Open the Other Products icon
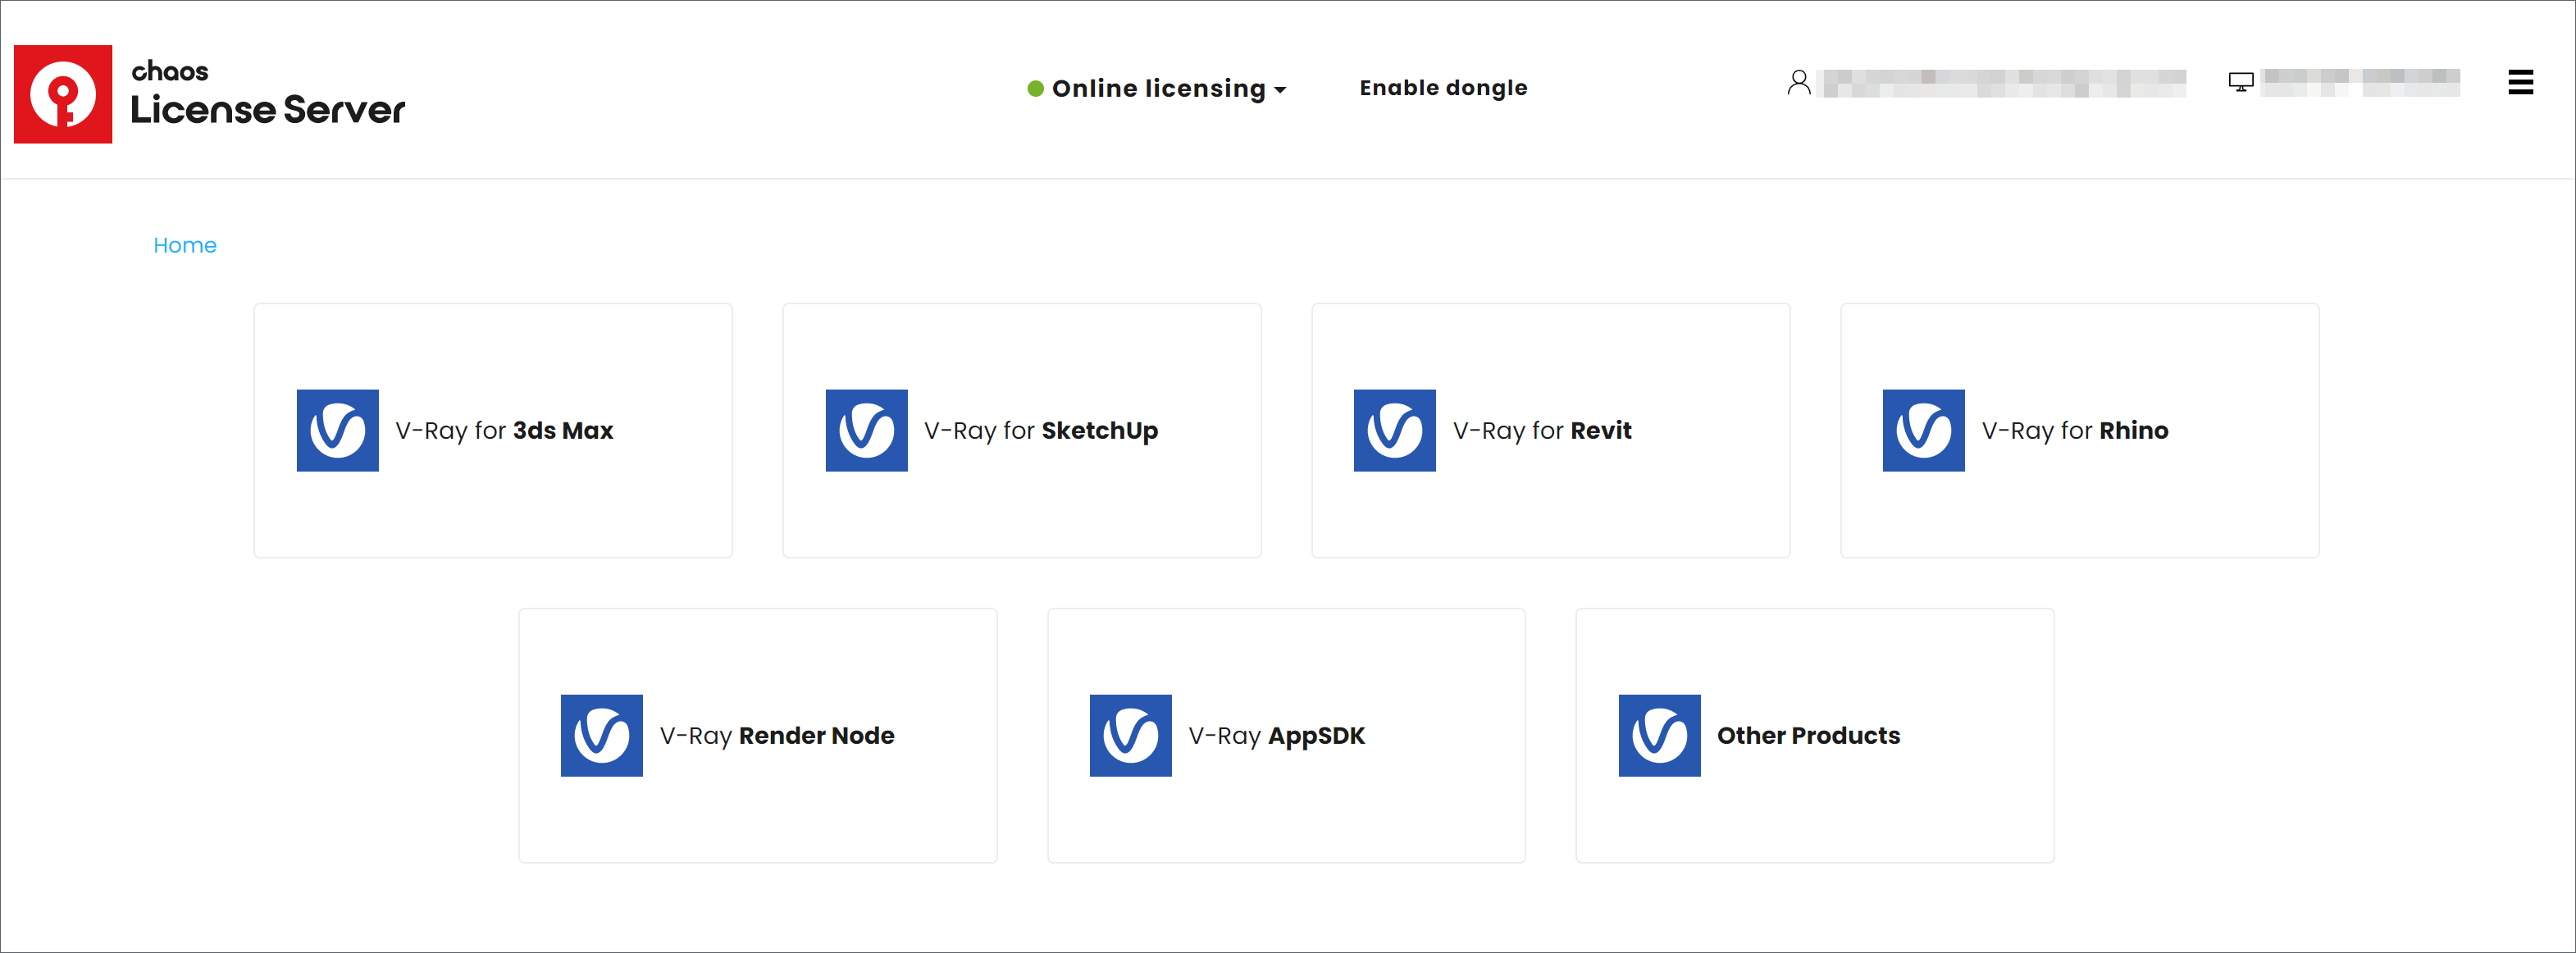 pyautogui.click(x=1659, y=735)
